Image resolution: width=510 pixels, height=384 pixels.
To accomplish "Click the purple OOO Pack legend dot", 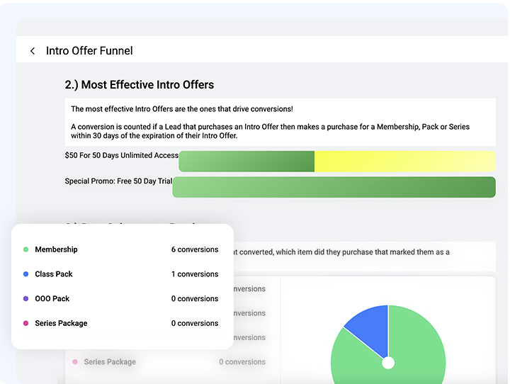I will (26, 298).
